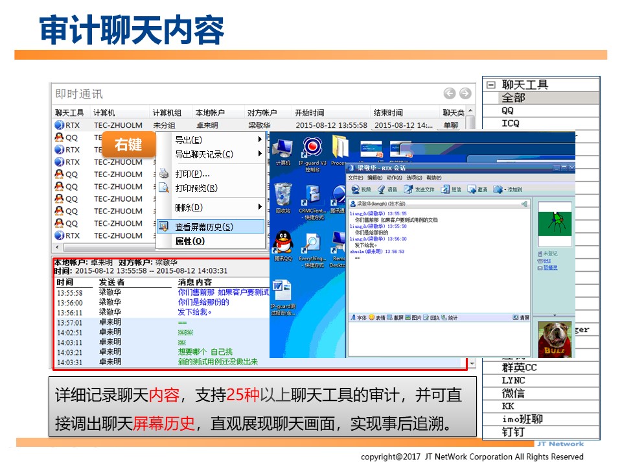Open the 添加到 dropdown arrow in RTX
Screen dimensions: 622x467
click(x=505, y=189)
